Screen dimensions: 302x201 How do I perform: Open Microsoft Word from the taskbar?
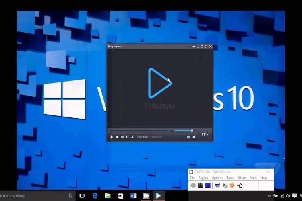coord(133,196)
